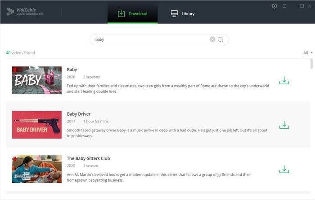The width and height of the screenshot is (315, 200).
Task: Click the Baby Driver description text
Action: [x=167, y=133]
